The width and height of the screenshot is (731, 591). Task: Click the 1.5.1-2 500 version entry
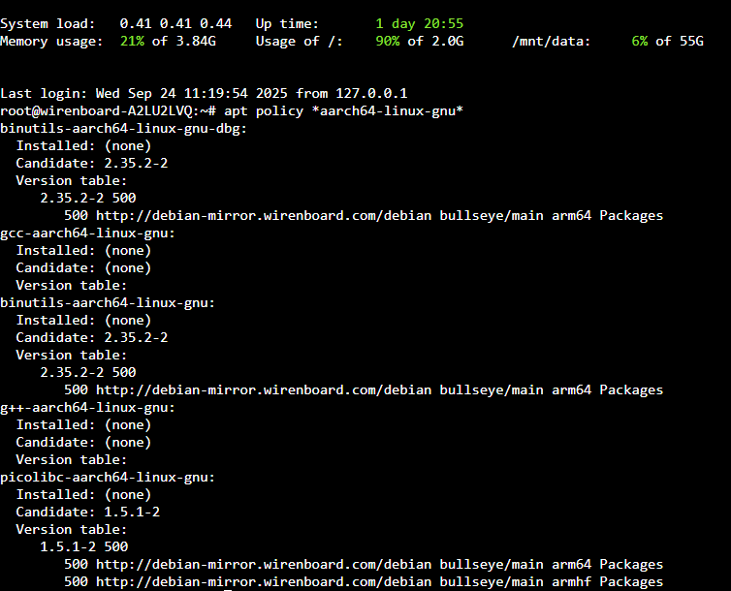coord(84,547)
